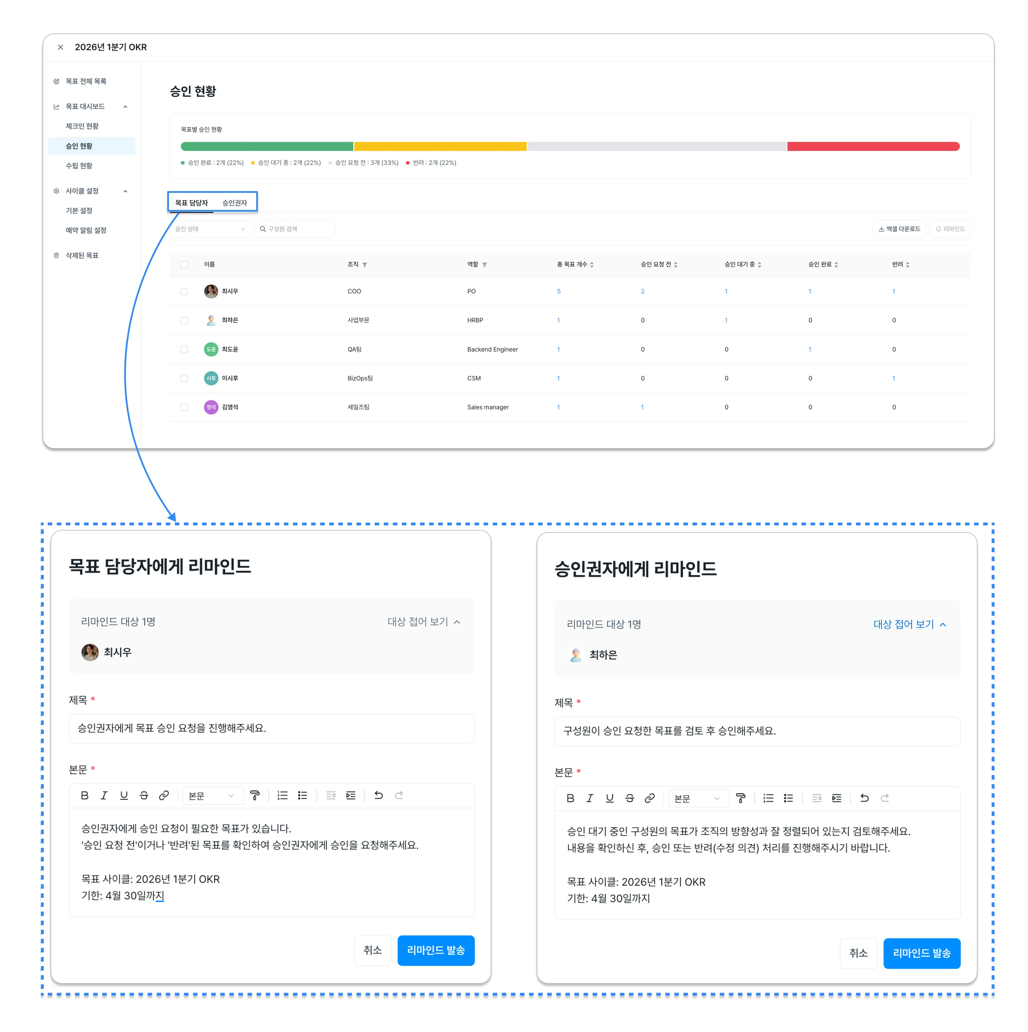Click Italic icon in 승인권자 reminder editor

tap(590, 798)
